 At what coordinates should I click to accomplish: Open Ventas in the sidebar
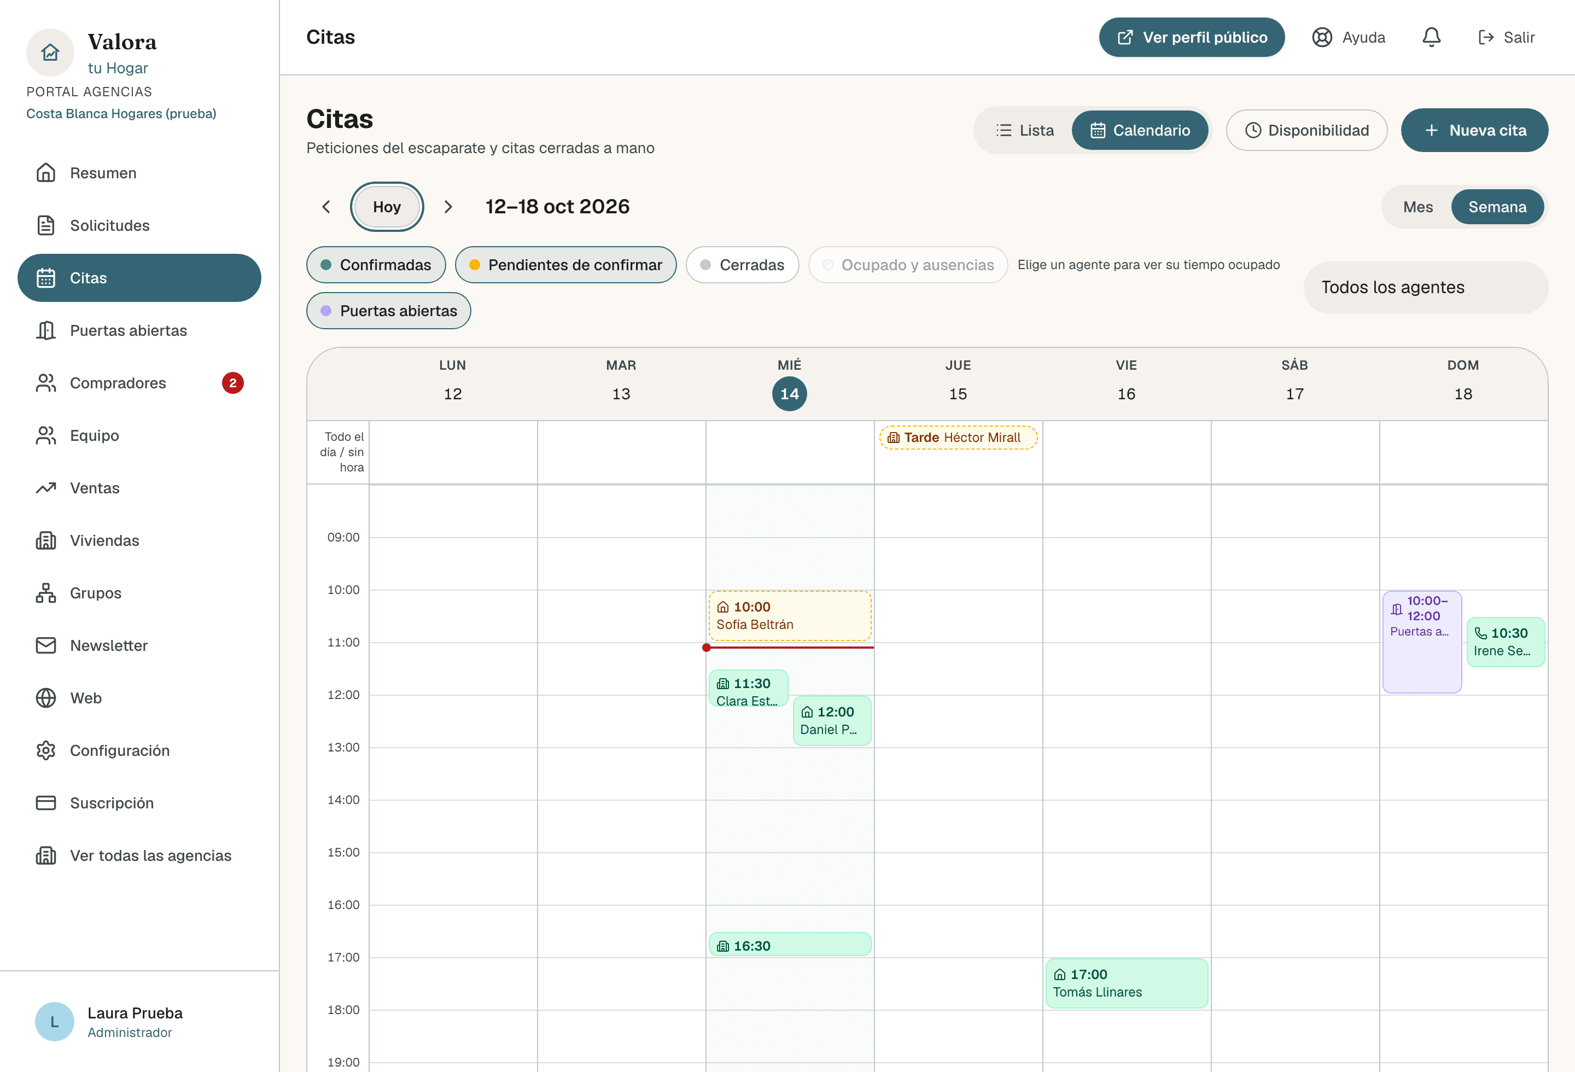pyautogui.click(x=139, y=488)
